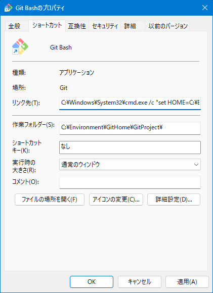The image size is (213, 293).
Task: Click the リンク先 target input field
Action: tap(130, 103)
